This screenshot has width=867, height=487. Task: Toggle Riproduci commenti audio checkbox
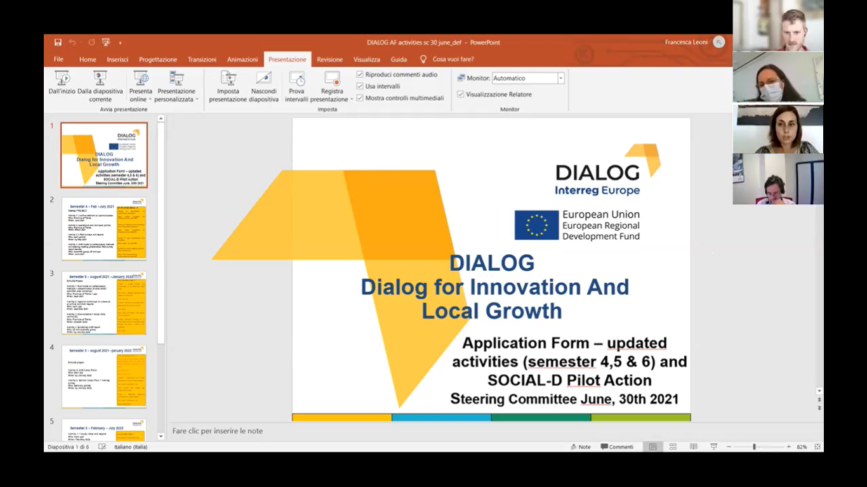click(x=360, y=74)
